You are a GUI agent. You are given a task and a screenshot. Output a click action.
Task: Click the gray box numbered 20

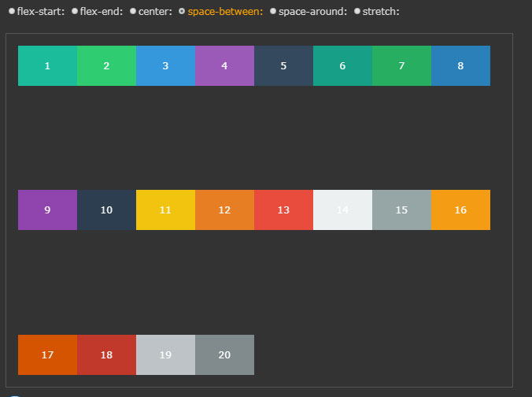[224, 354]
